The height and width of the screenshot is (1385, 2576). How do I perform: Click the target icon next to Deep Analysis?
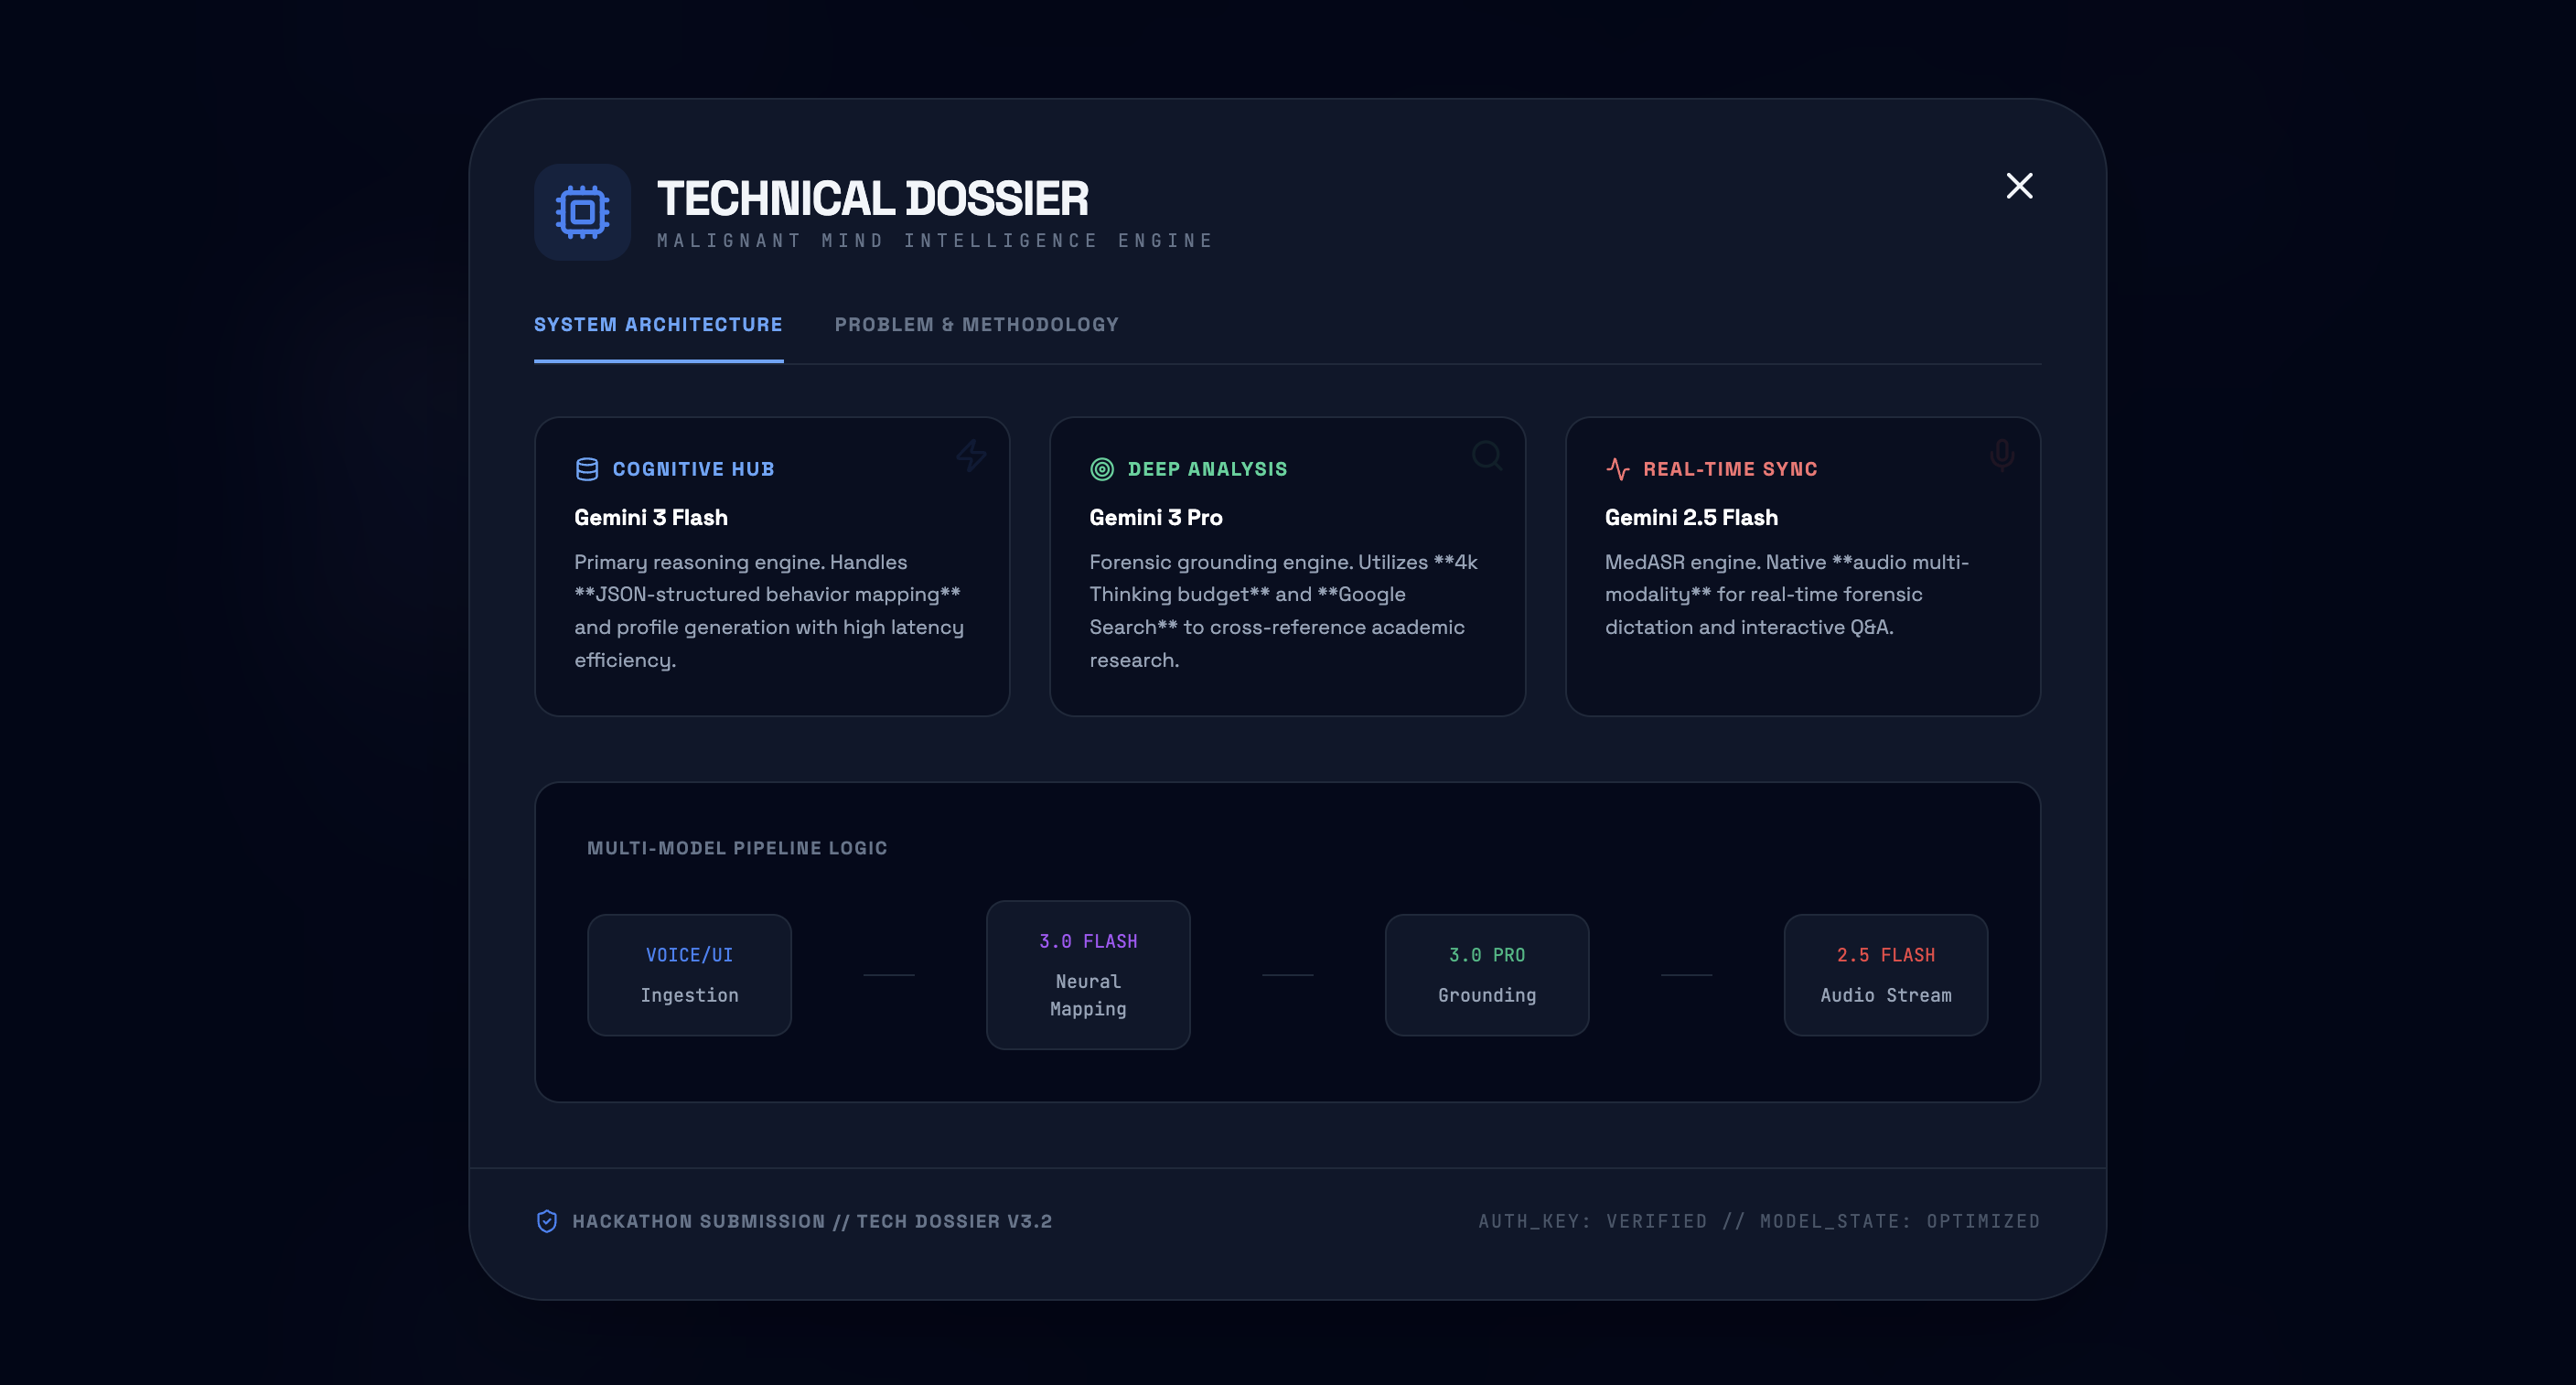click(x=1101, y=469)
